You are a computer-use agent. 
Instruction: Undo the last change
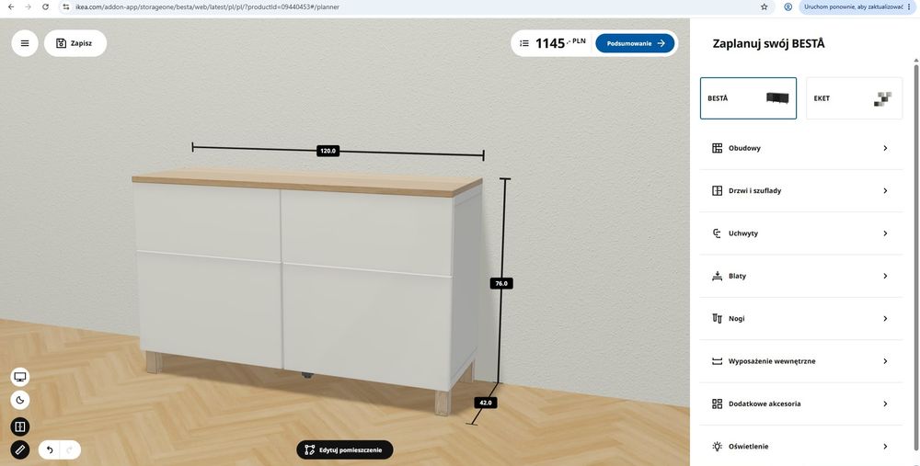pyautogui.click(x=50, y=450)
